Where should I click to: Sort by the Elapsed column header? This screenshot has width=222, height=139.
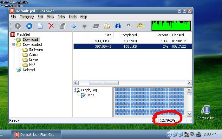180,35
